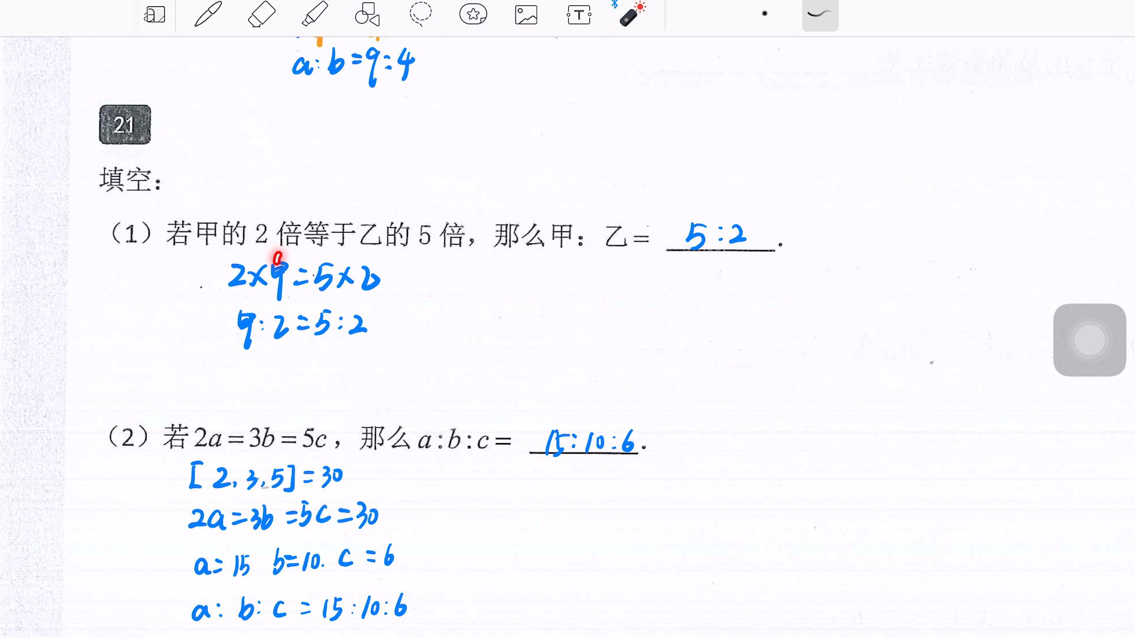Click the handwritten note [2,3,5]=30
The height and width of the screenshot is (638, 1135).
coord(266,477)
